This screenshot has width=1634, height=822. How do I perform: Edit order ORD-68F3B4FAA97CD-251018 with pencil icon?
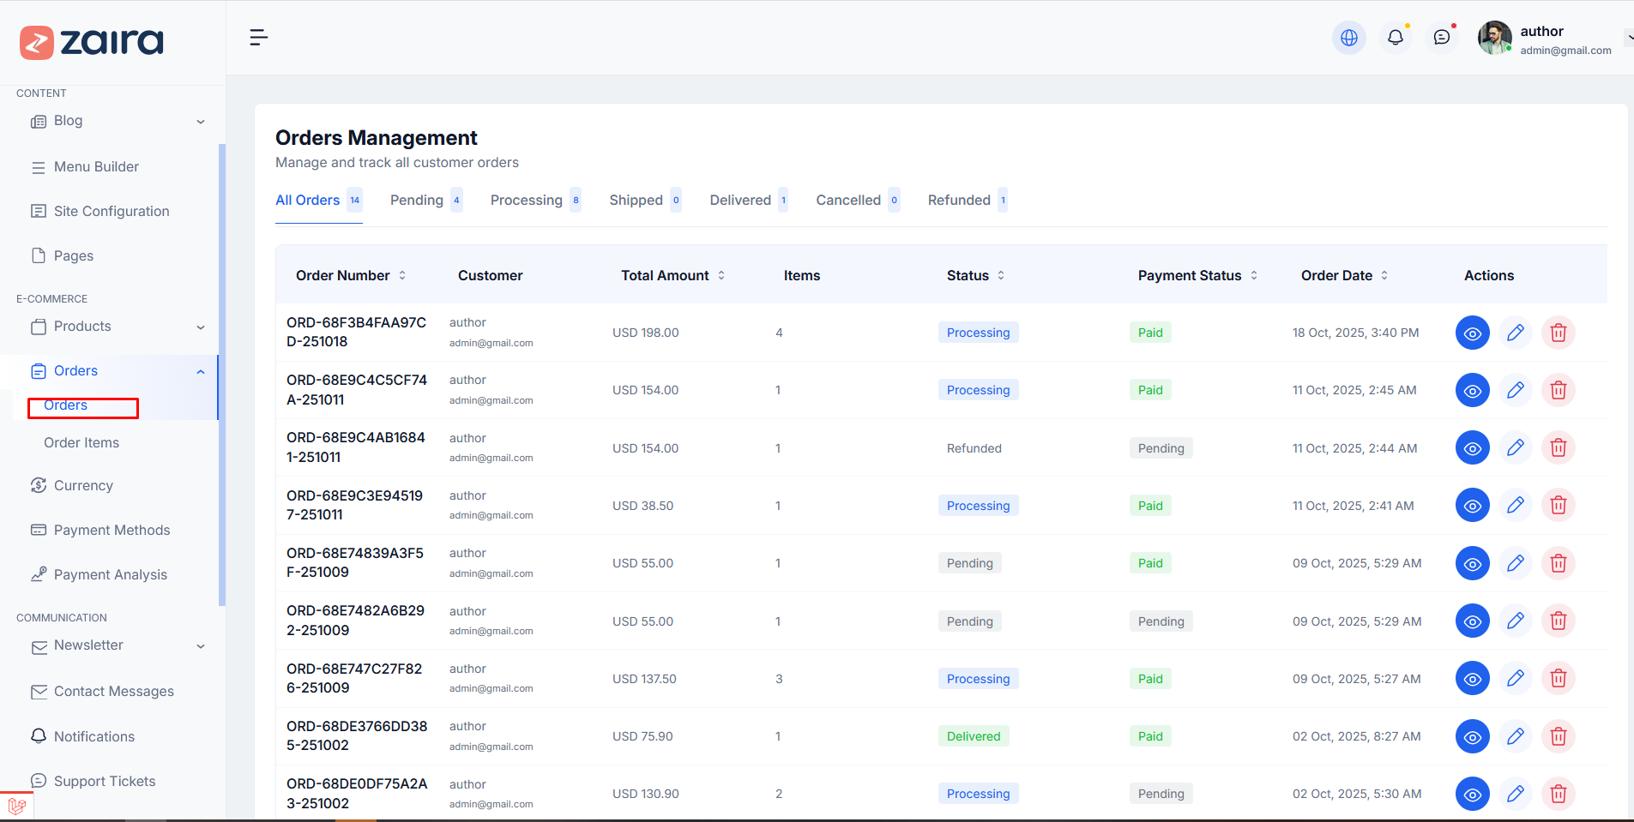tap(1515, 333)
